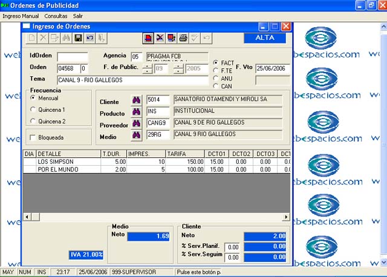Viewport: 387px width, 277px height.
Task: Click the Medio binoculars search icon
Action: point(136,135)
